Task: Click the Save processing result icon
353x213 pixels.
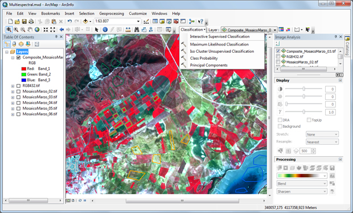Action: (x=332, y=168)
